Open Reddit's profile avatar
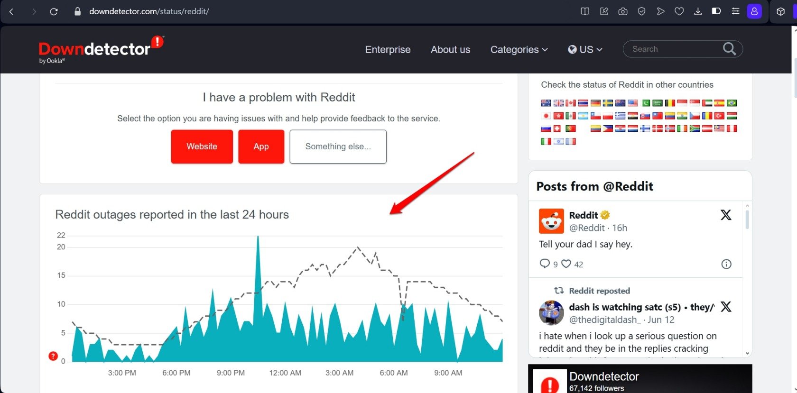797x393 pixels. 551,221
